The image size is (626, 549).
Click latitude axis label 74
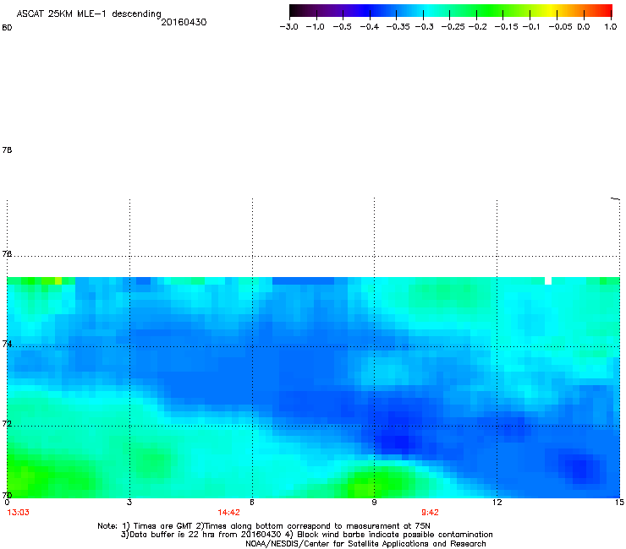(x=7, y=344)
